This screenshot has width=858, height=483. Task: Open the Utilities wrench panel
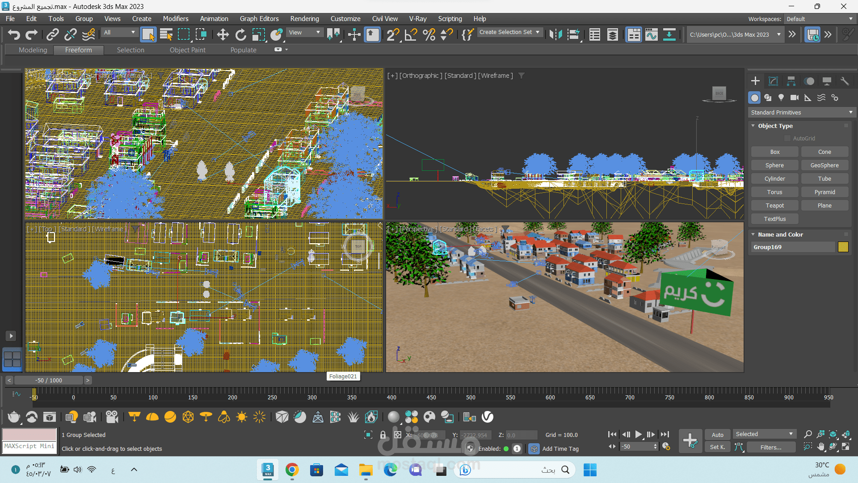pyautogui.click(x=845, y=81)
